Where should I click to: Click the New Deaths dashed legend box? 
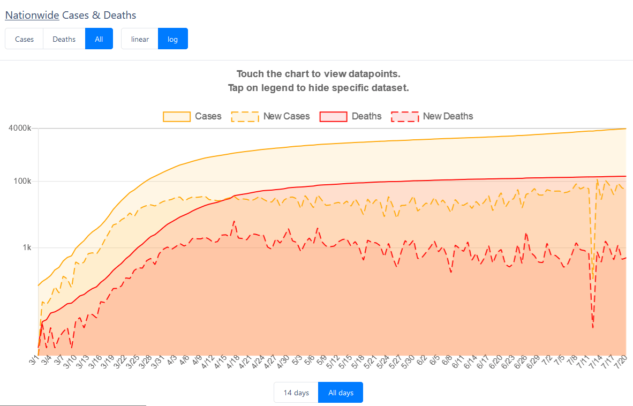[404, 117]
